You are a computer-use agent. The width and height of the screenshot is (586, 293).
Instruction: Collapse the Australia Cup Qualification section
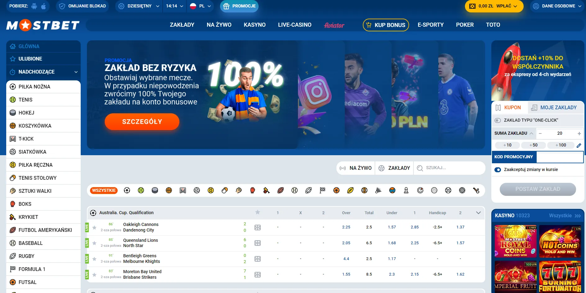(x=478, y=213)
